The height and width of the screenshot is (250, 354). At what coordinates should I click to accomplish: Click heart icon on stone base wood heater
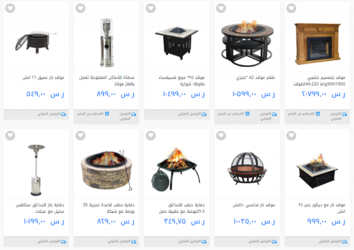click(x=81, y=135)
